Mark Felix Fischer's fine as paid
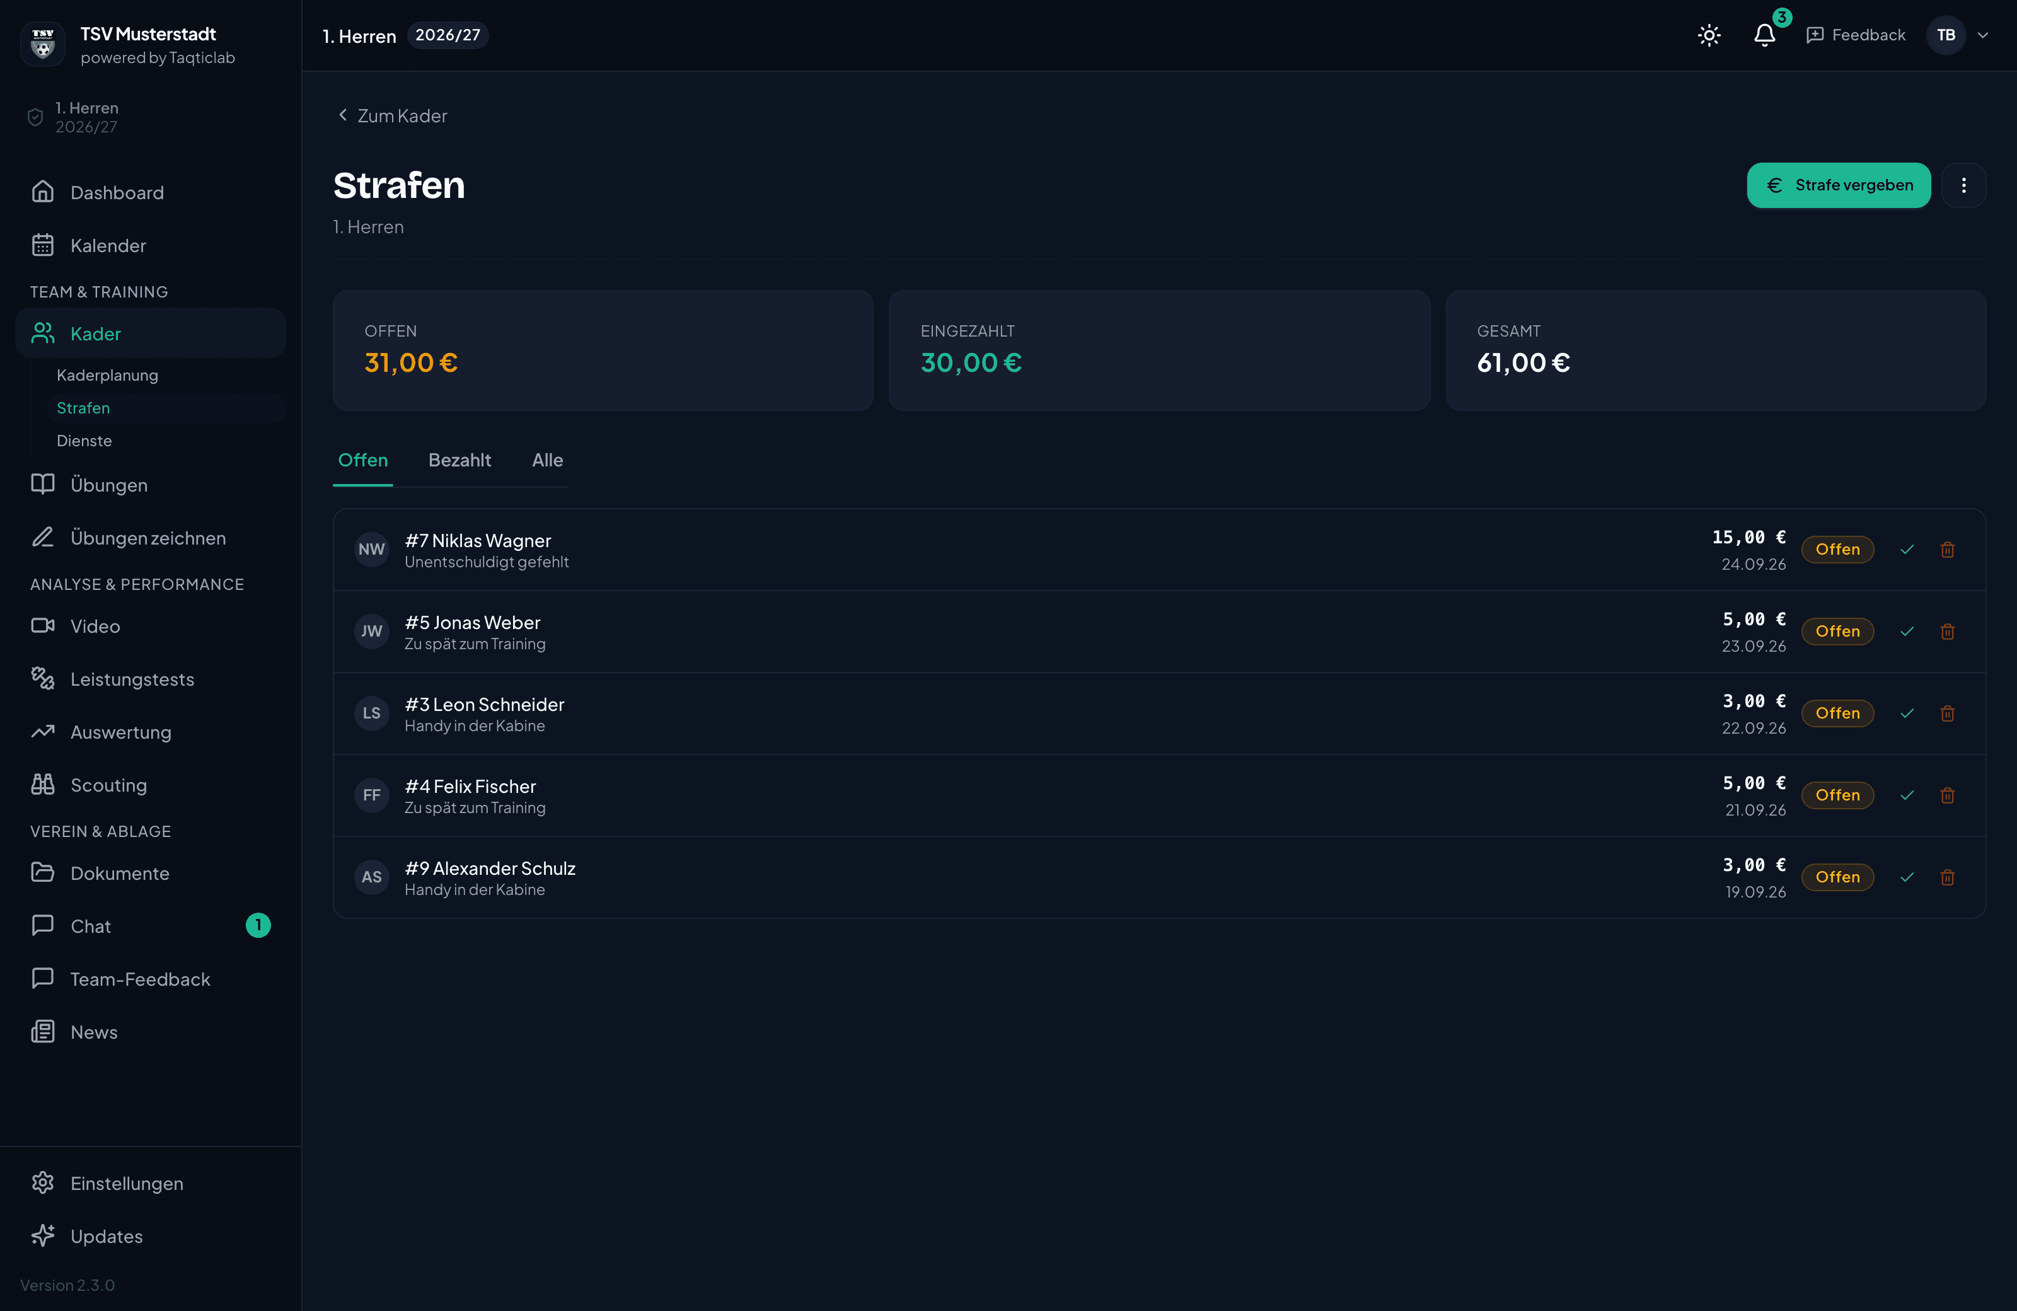 pos(1907,795)
